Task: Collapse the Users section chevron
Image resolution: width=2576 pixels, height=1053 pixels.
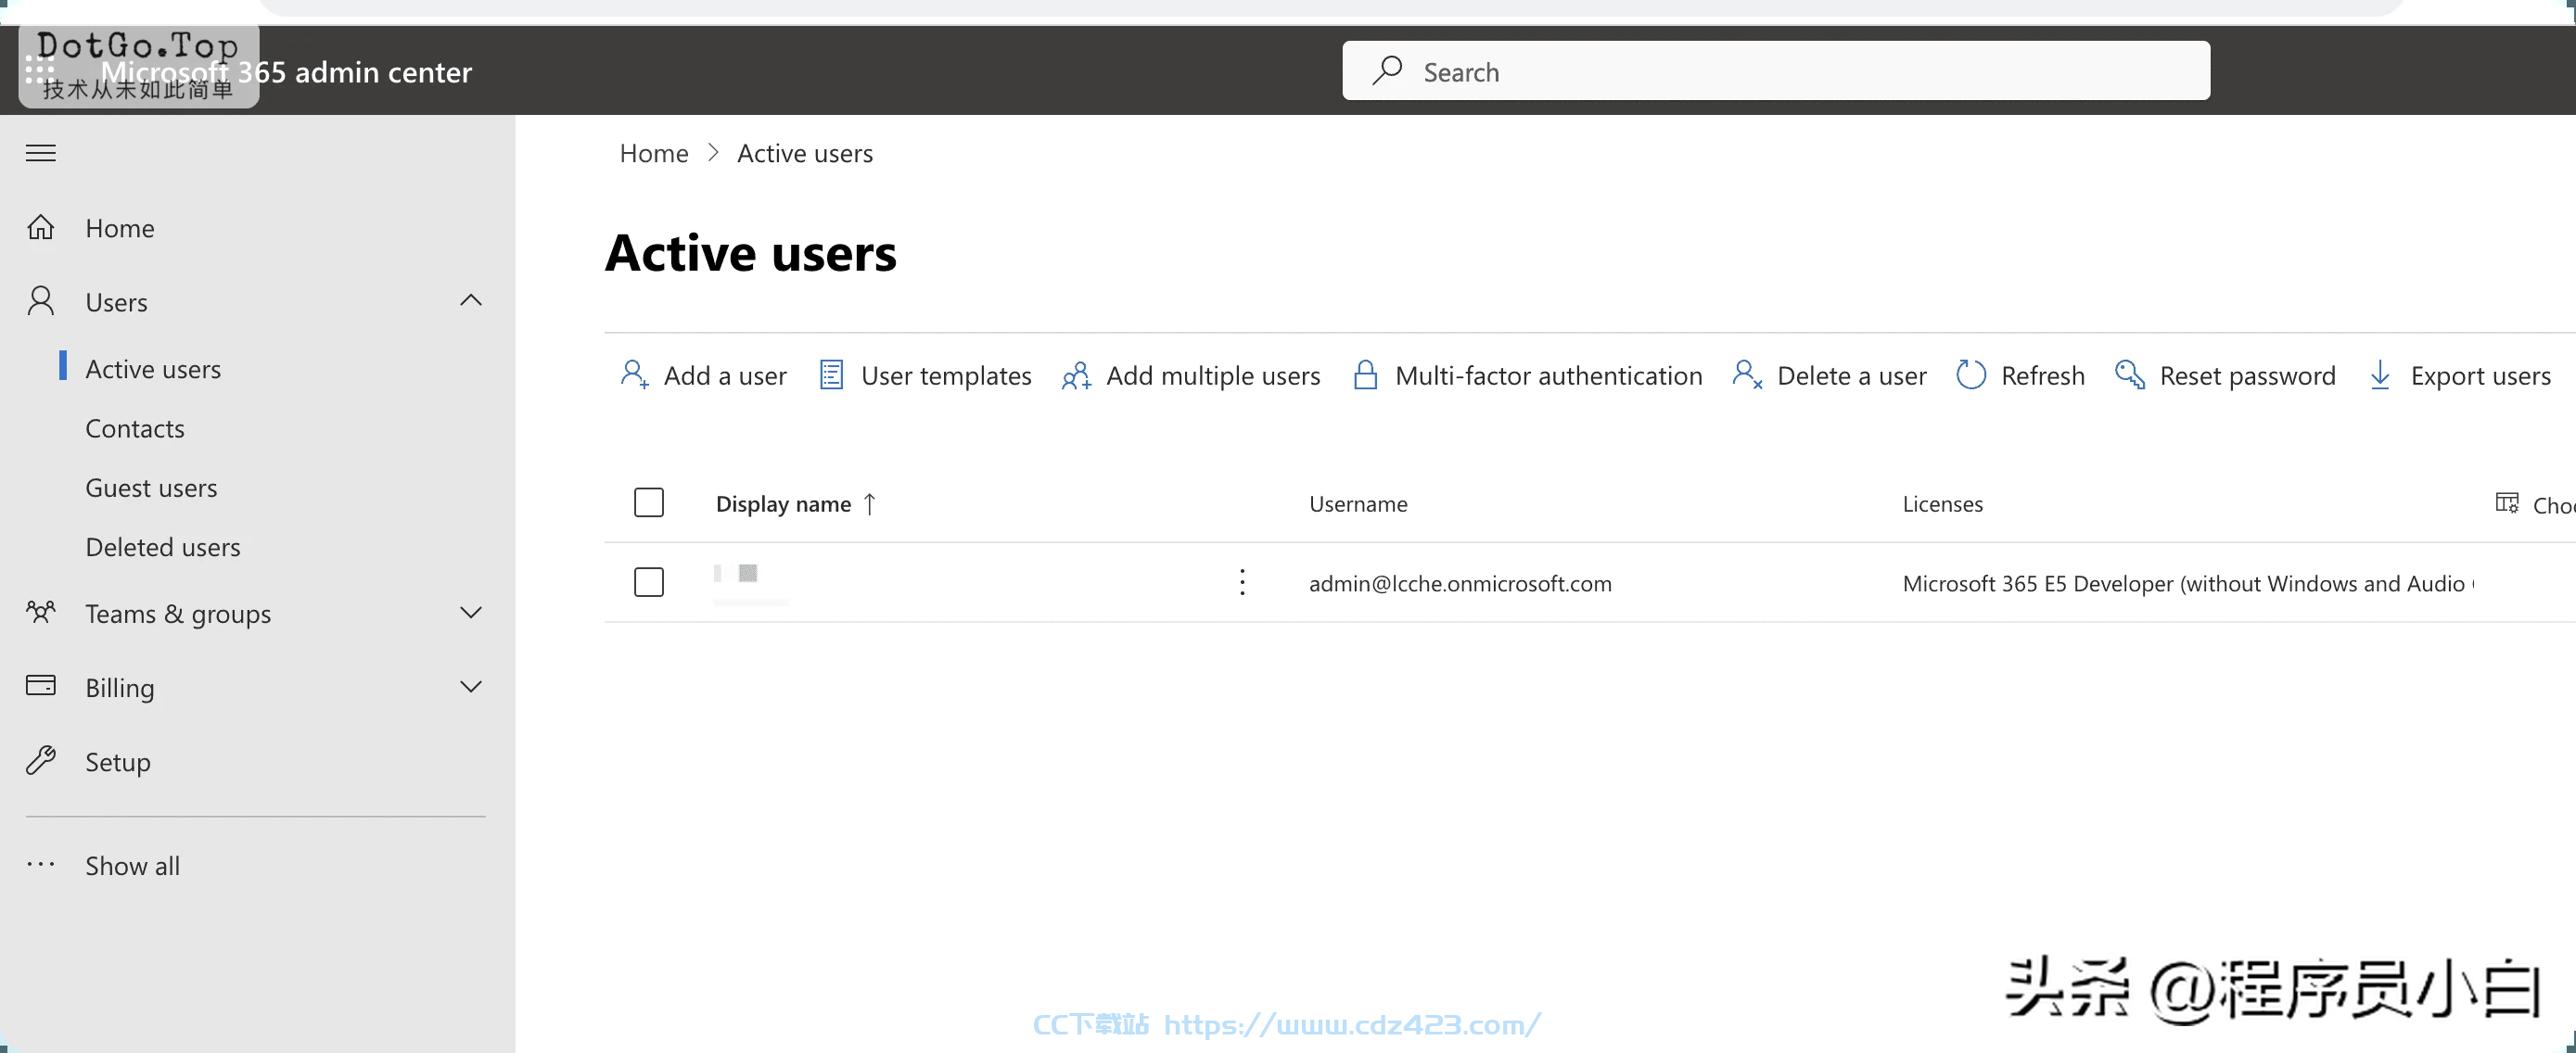Action: coord(470,300)
